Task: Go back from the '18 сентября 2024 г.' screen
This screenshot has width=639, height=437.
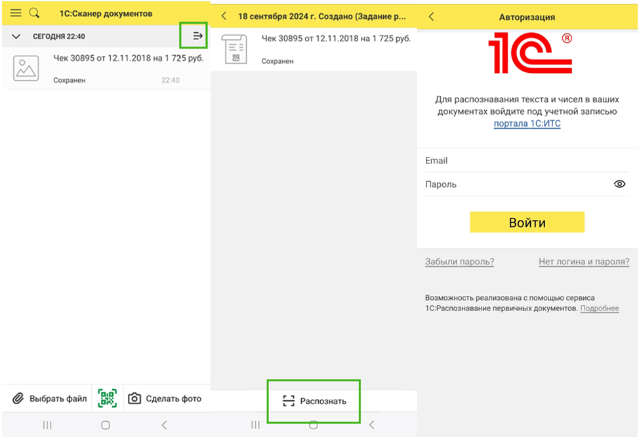Action: coord(224,16)
